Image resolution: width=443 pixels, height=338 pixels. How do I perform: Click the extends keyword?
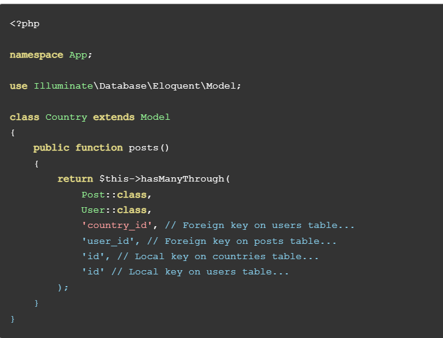(x=114, y=117)
